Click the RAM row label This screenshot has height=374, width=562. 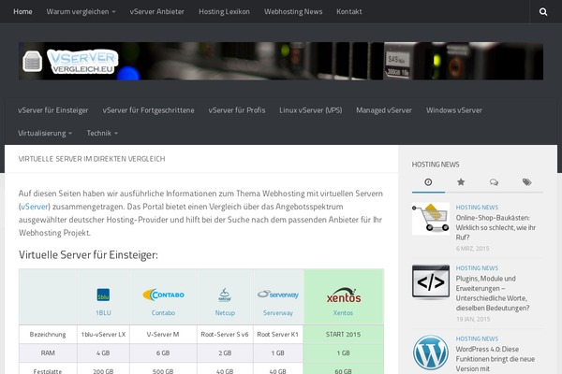click(48, 352)
